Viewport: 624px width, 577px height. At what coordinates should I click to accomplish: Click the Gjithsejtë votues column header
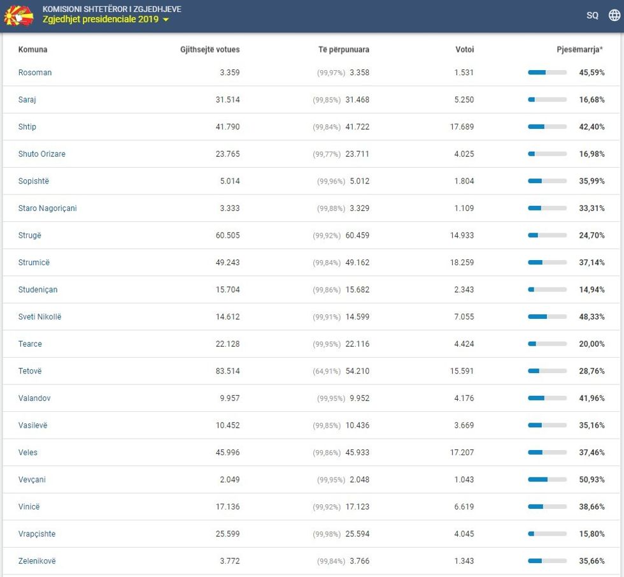(209, 50)
